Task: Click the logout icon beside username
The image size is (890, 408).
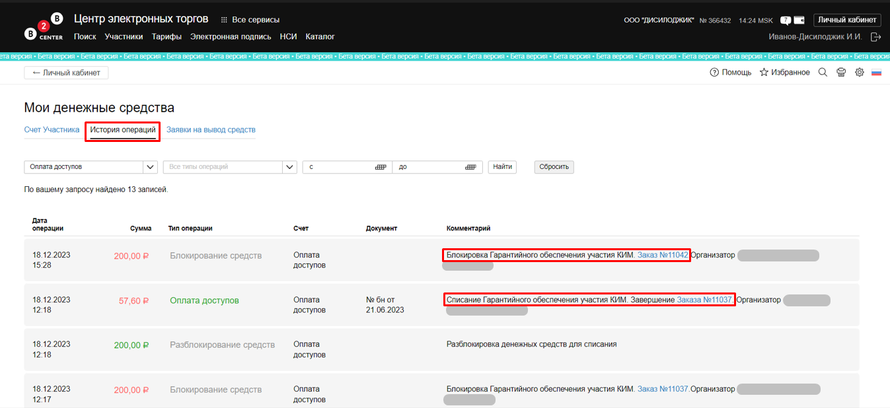Action: coord(876,37)
